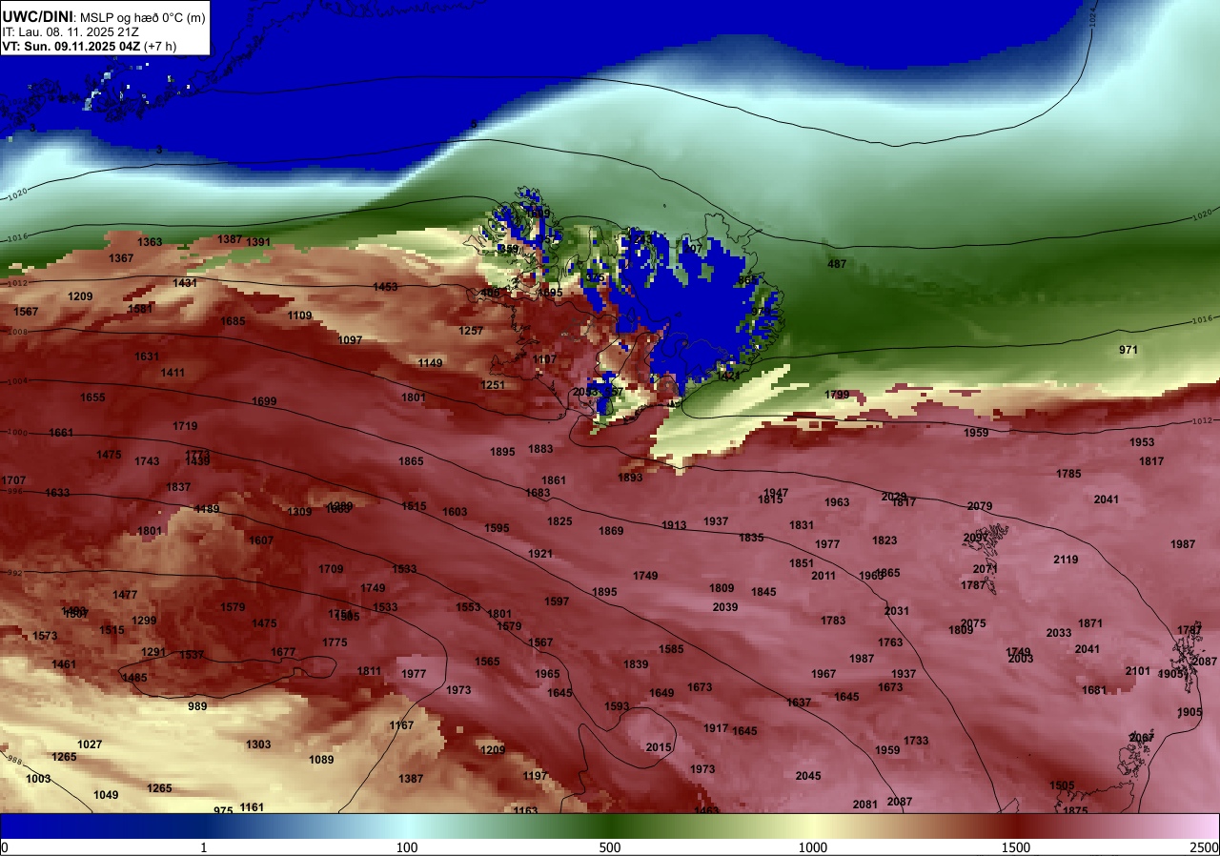Screen dimensions: 1220x856
Task: Click the map value 2045
Action: click(x=807, y=776)
